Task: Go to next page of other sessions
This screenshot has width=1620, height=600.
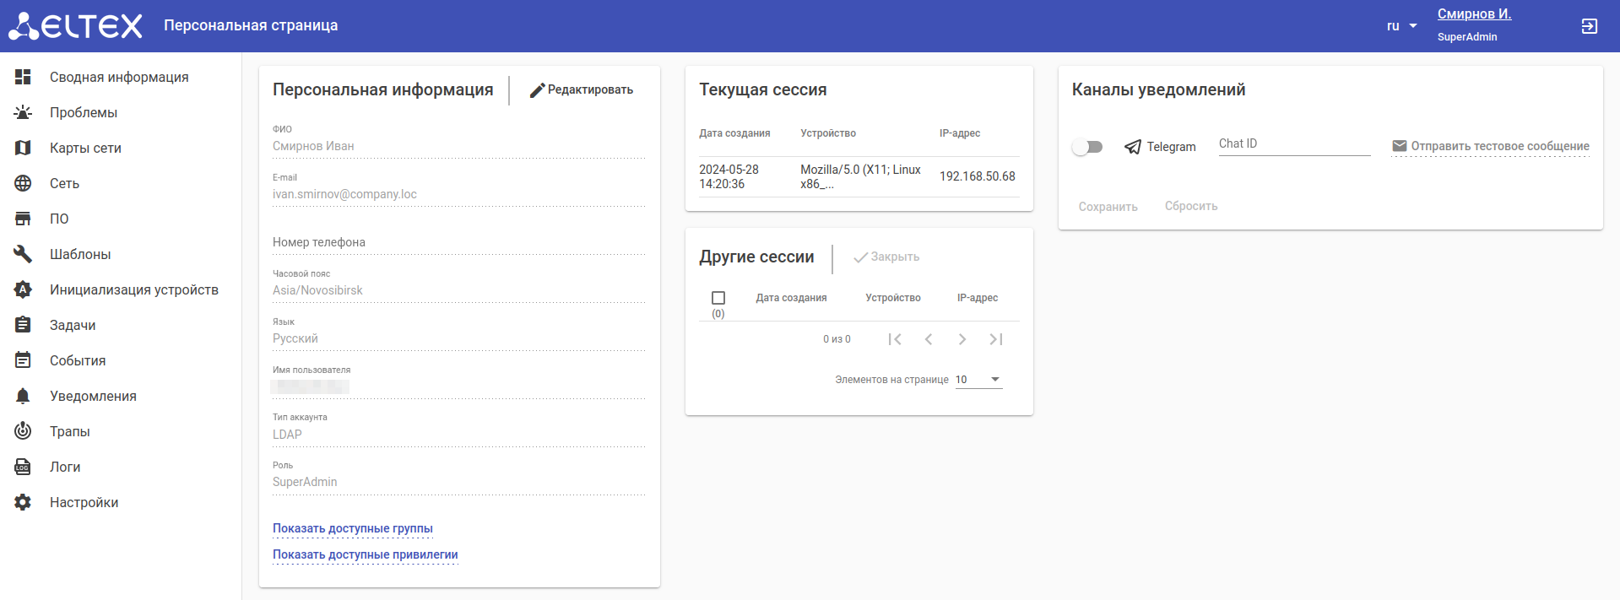Action: (x=962, y=339)
